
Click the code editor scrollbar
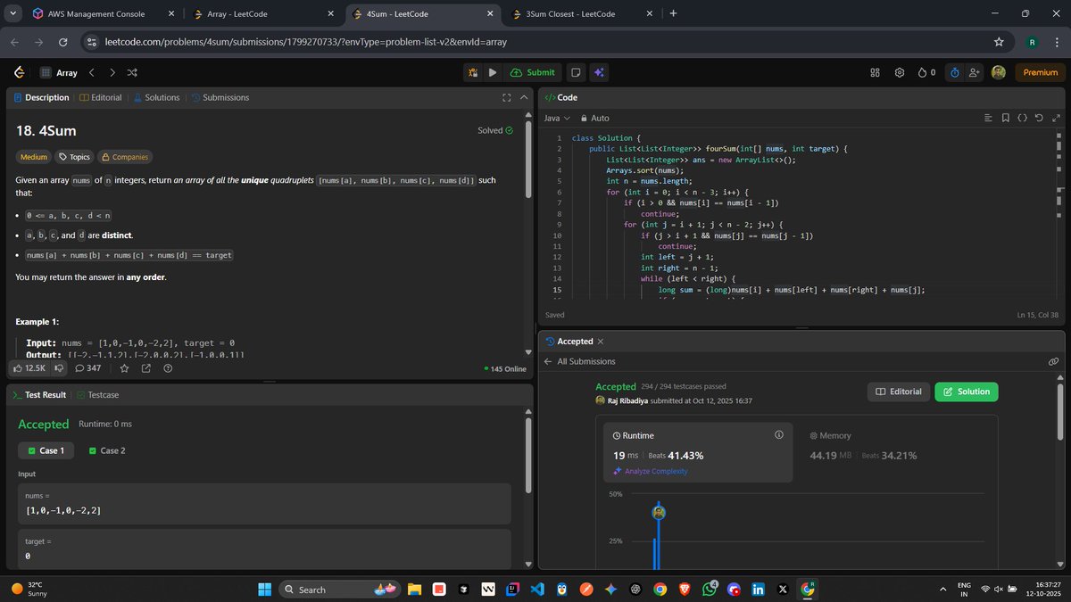tap(1059, 214)
